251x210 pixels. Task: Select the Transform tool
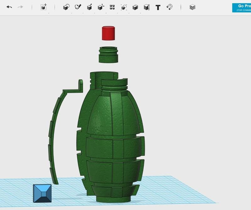tap(44, 7)
